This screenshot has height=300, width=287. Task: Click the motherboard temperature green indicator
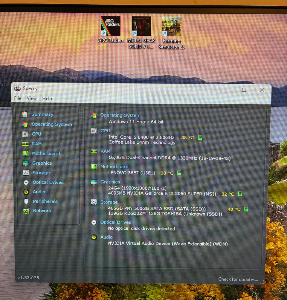point(179,173)
